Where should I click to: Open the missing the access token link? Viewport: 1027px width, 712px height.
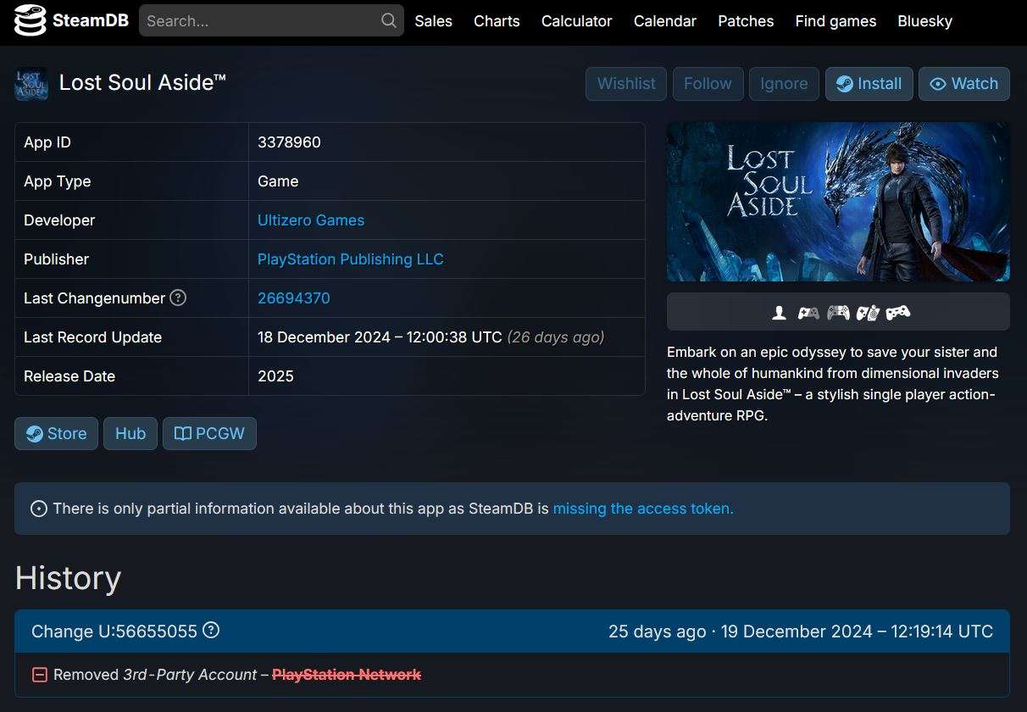click(643, 509)
